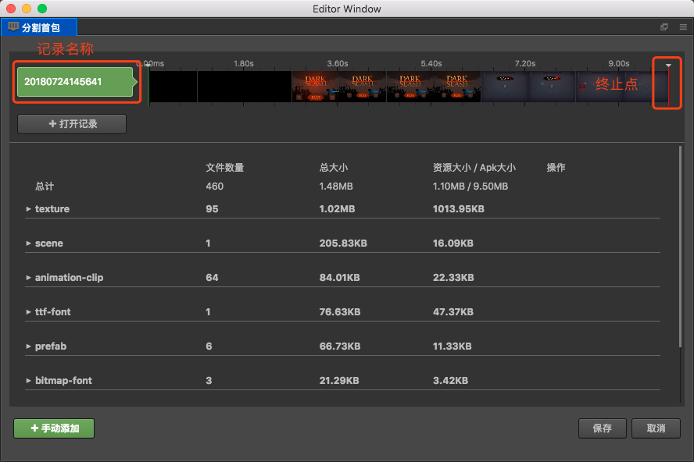Click the 操作 column header
Image resolution: width=694 pixels, height=462 pixels.
click(556, 168)
